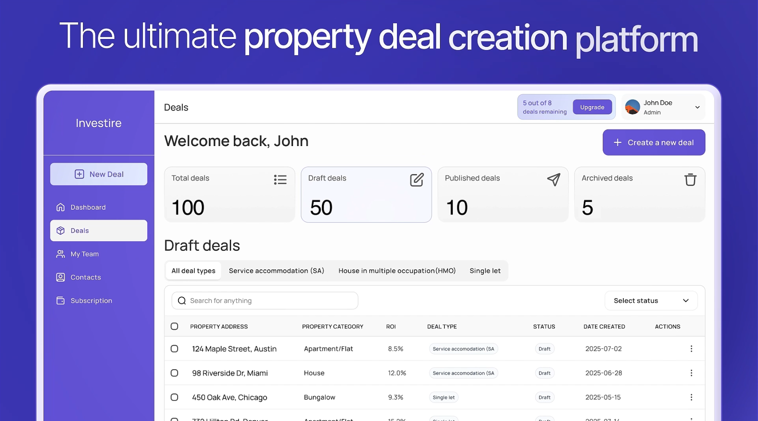Open actions menu for 124 Maple Street row
This screenshot has width=758, height=421.
point(691,349)
